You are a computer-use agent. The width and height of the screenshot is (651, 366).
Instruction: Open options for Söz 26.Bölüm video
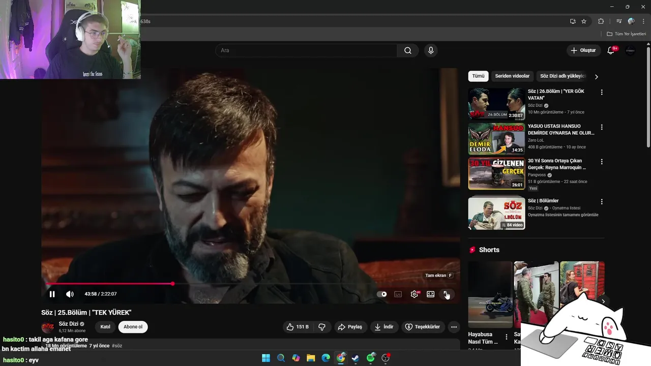tap(602, 93)
